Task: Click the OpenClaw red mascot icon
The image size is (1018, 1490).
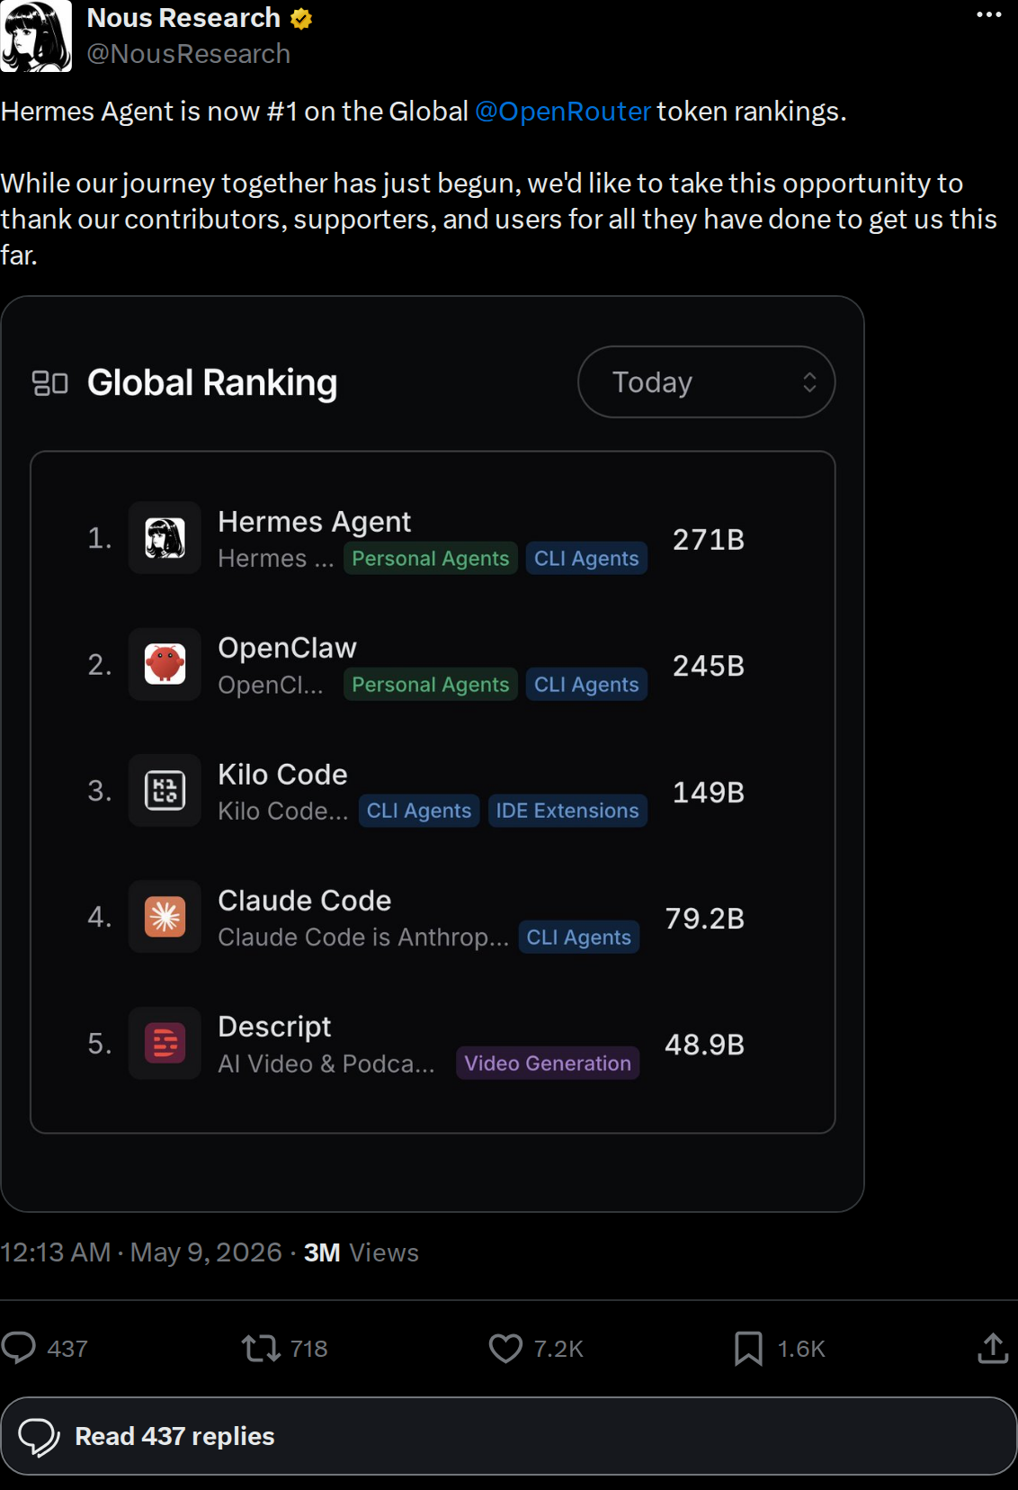Action: [165, 664]
